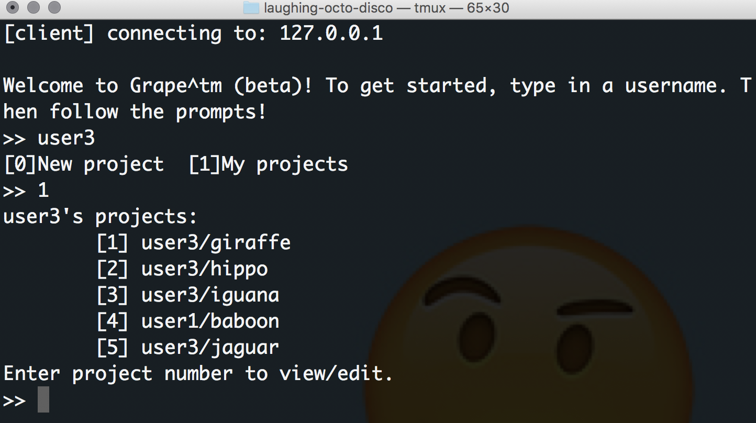
Task: Click the window title text laughing-octo-disco
Action: [x=328, y=8]
